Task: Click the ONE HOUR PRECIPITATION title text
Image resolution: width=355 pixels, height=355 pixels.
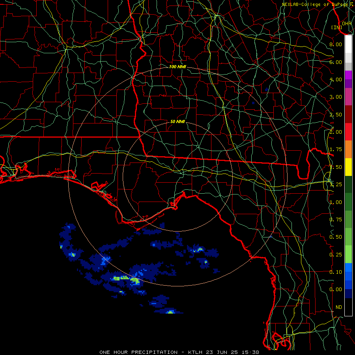Action: (138, 352)
